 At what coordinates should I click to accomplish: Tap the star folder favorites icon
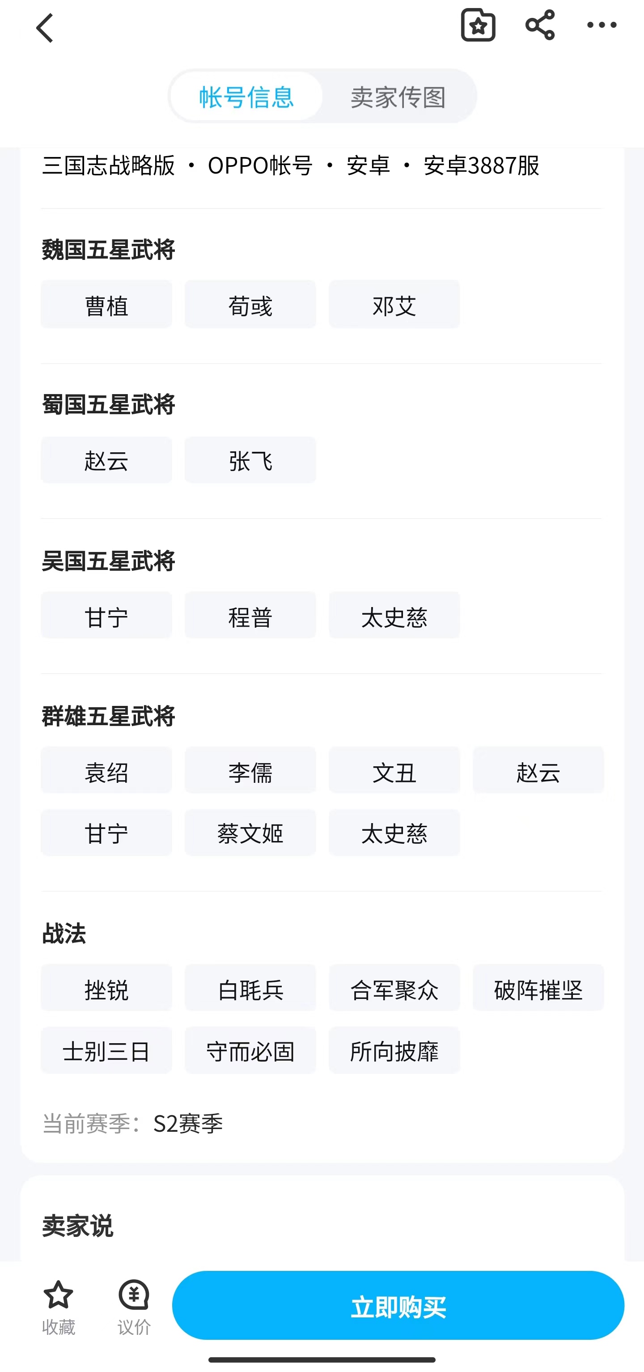pyautogui.click(x=478, y=25)
